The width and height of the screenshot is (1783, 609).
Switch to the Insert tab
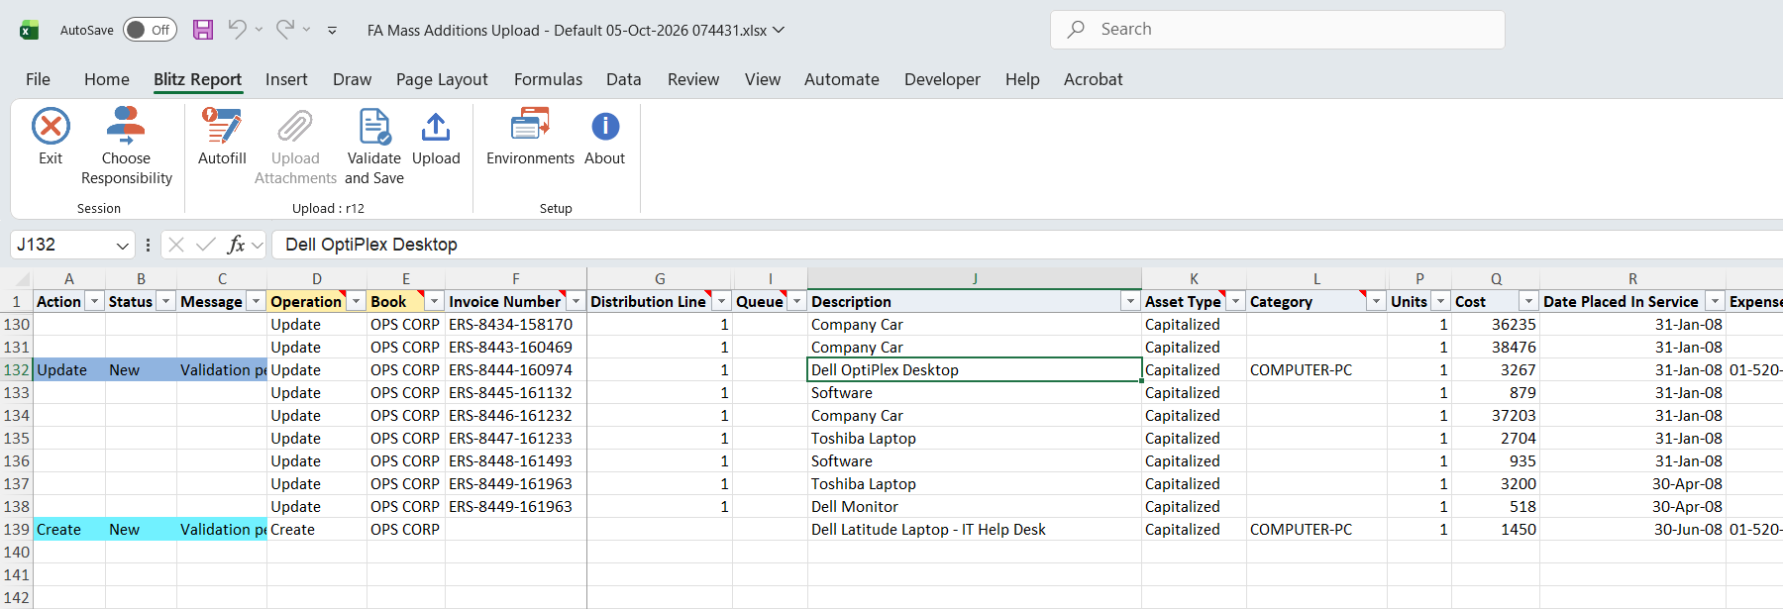coord(286,79)
